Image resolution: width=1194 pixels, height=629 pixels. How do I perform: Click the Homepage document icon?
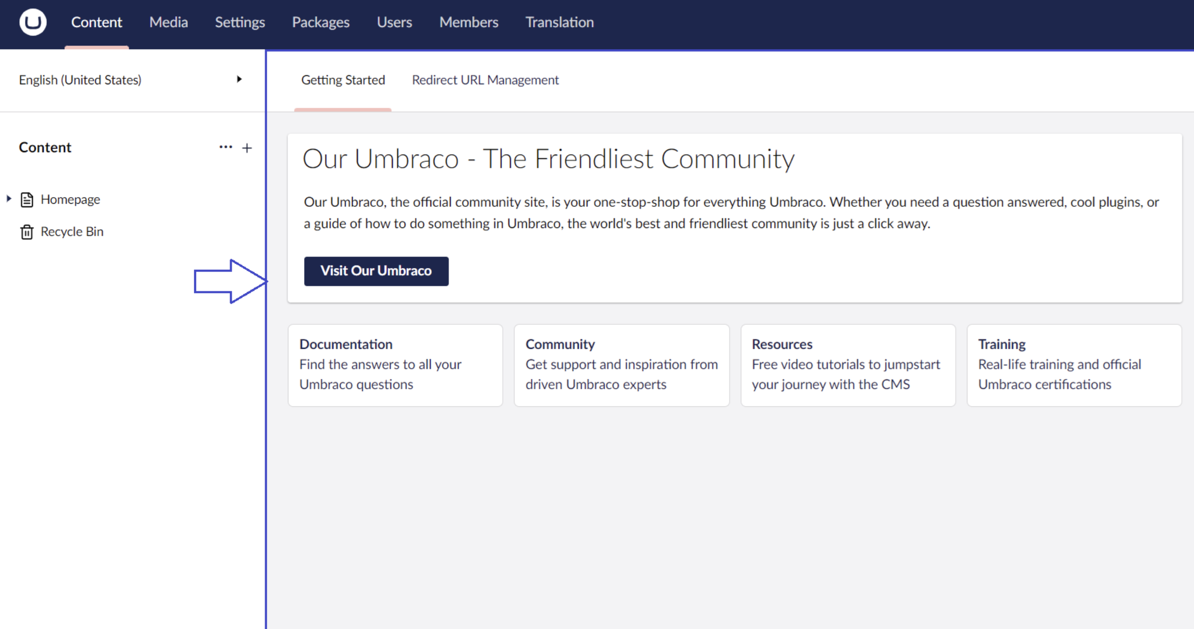pyautogui.click(x=27, y=199)
